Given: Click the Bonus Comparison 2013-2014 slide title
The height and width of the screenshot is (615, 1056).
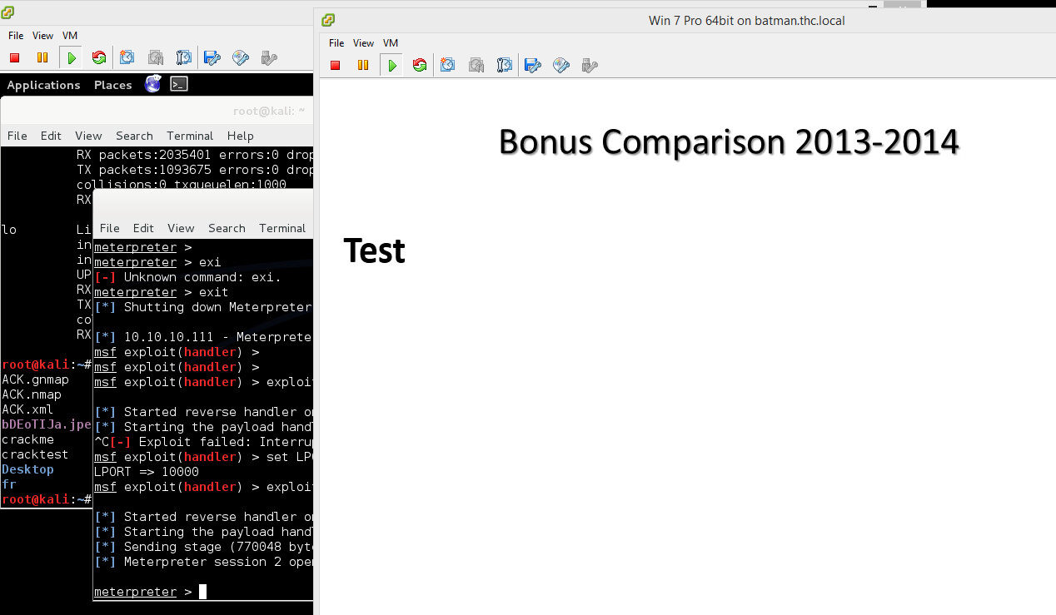Looking at the screenshot, I should point(729,142).
